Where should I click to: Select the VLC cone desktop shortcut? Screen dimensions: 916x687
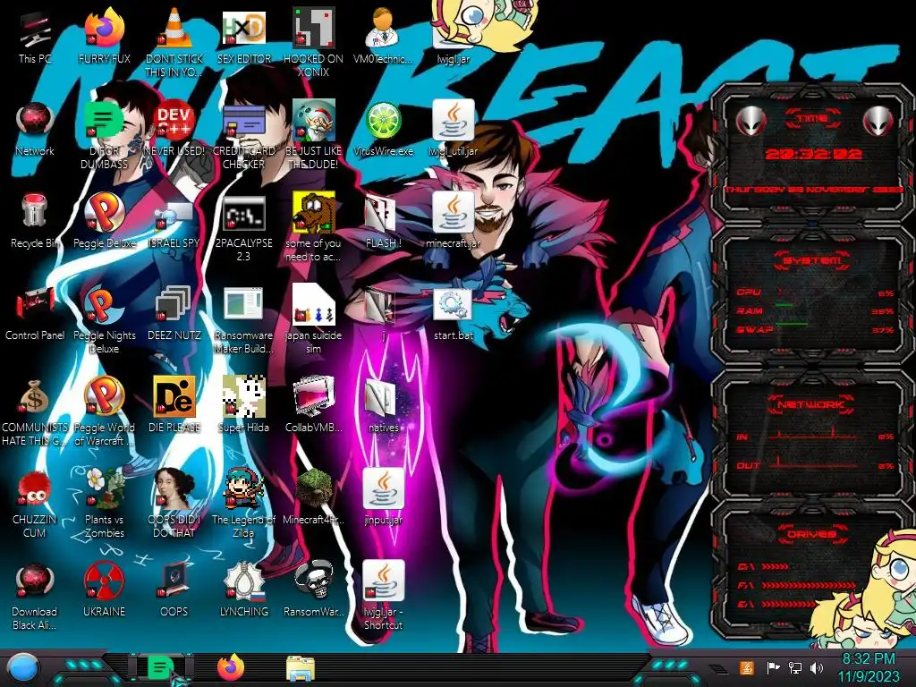pyautogui.click(x=174, y=42)
